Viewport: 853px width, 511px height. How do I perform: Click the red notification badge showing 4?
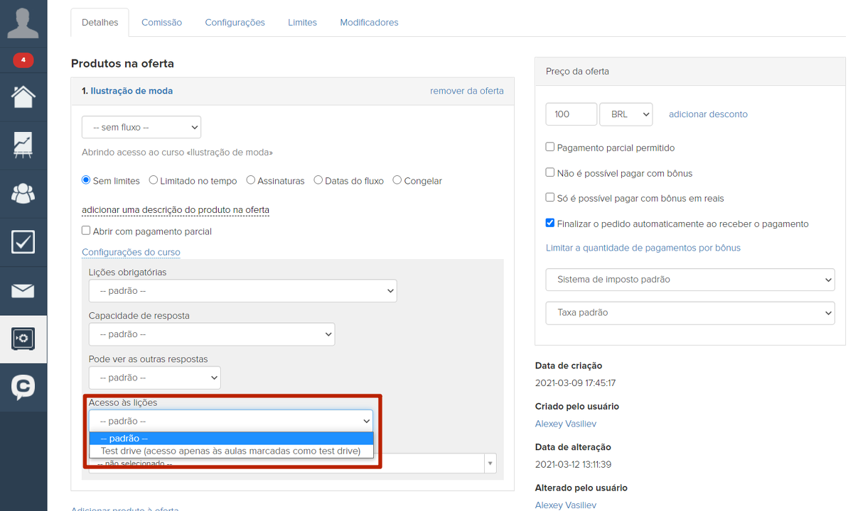click(x=23, y=60)
